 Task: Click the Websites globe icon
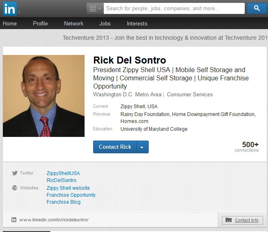pos(15,188)
